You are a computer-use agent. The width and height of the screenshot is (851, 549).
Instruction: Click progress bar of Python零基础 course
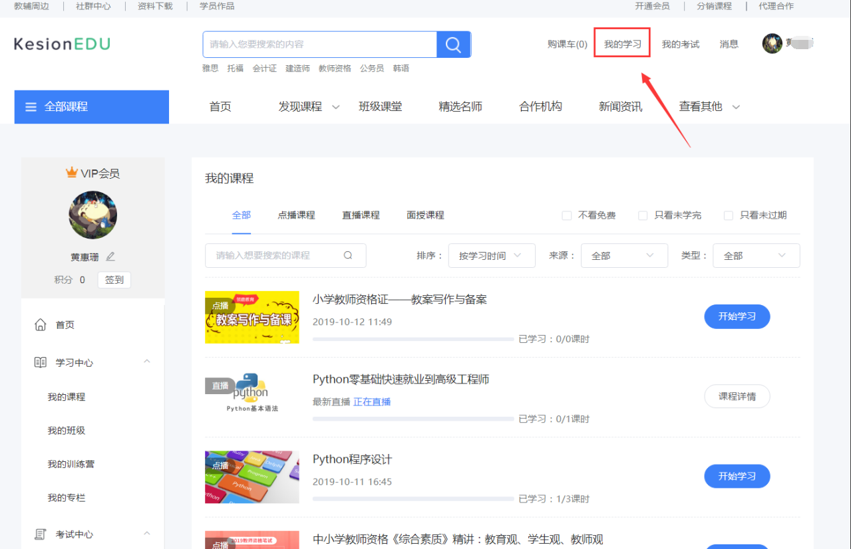click(413, 419)
